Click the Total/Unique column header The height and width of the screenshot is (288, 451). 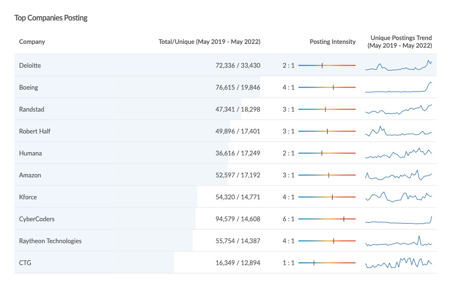(209, 41)
